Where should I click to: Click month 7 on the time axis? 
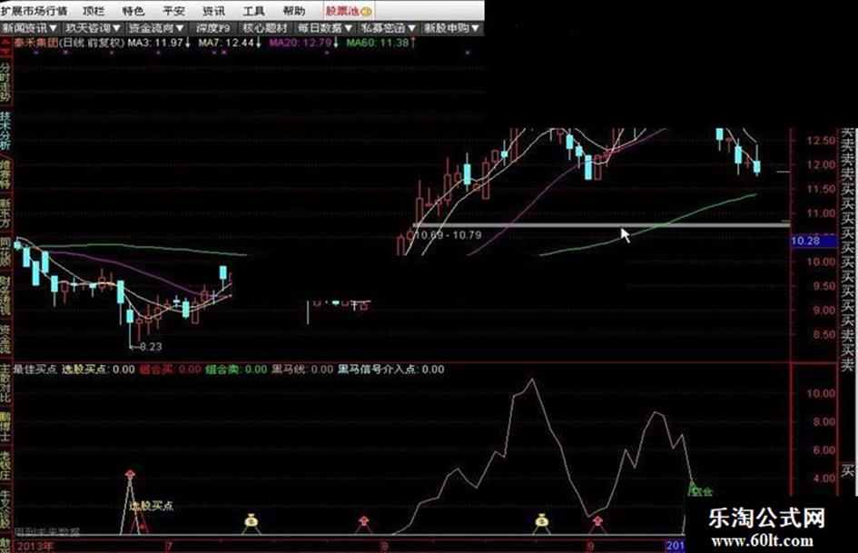pyautogui.click(x=169, y=546)
